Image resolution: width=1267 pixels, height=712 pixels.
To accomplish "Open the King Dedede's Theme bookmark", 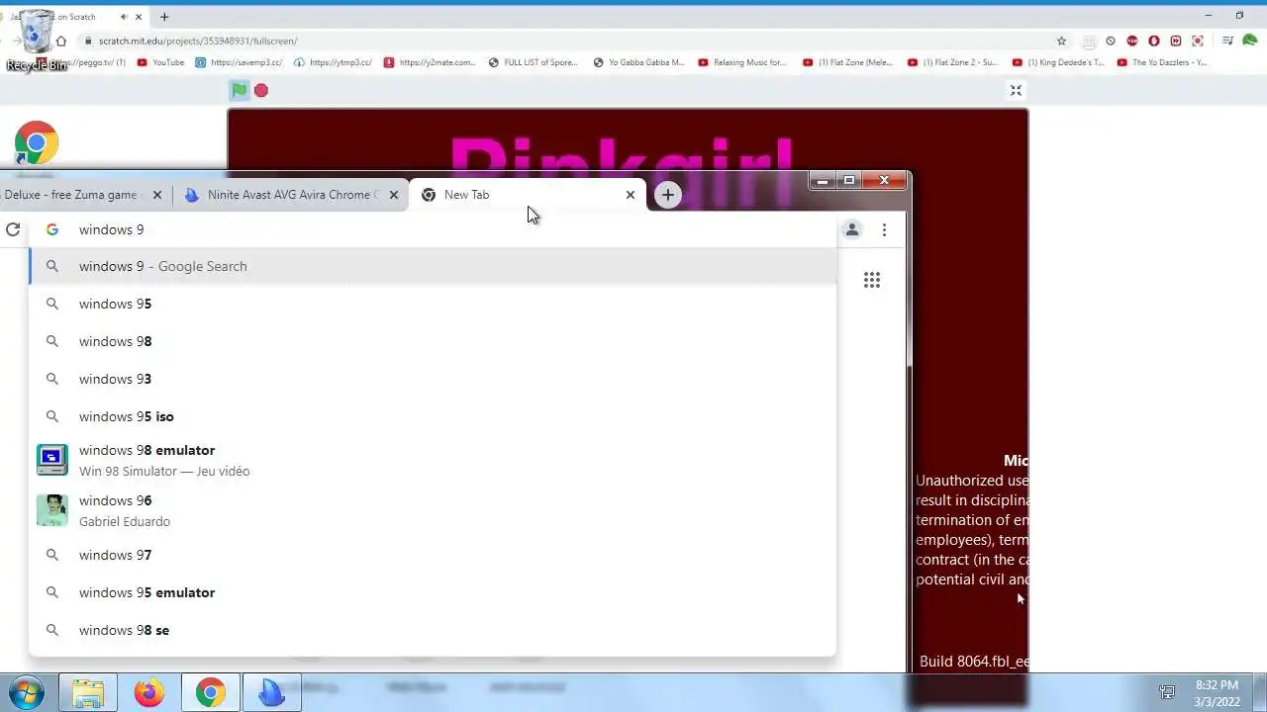I will pos(1057,62).
